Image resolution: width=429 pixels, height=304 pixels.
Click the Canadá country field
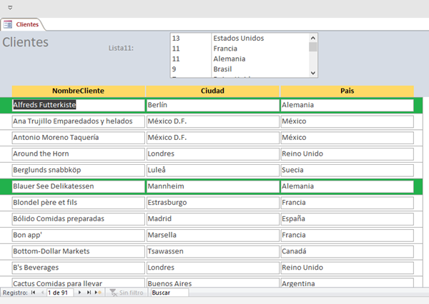coord(347,252)
